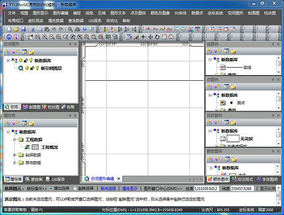Screen dimensions: 284x215
Task: Click the Undo arrow icon
Action: click(x=54, y=29)
